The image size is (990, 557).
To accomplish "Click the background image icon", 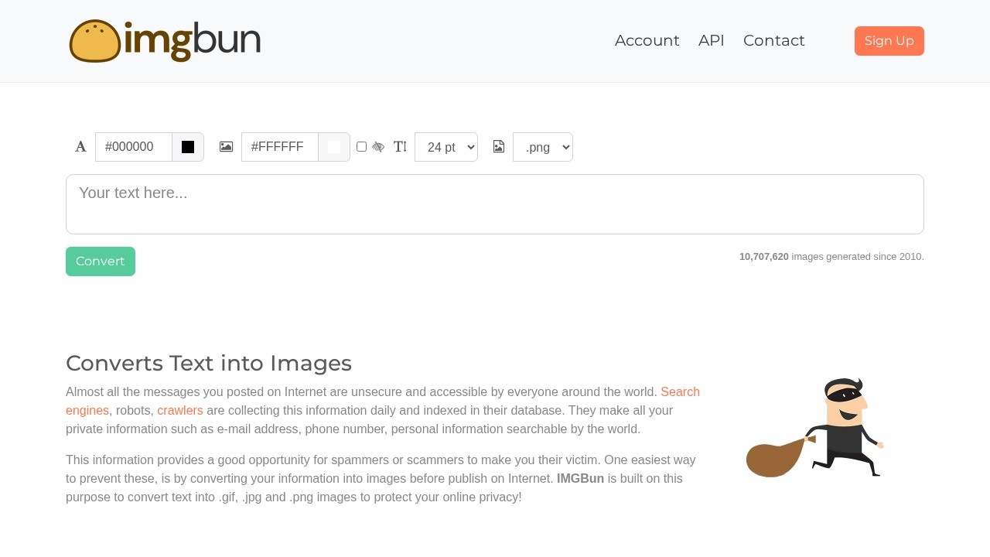I will coord(226,147).
